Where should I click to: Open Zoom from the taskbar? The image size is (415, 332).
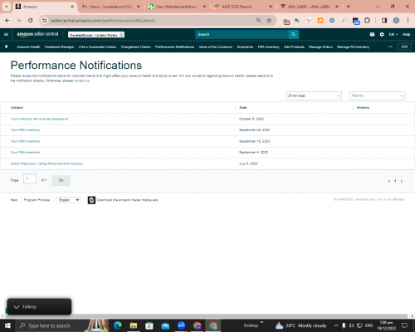pyautogui.click(x=181, y=325)
